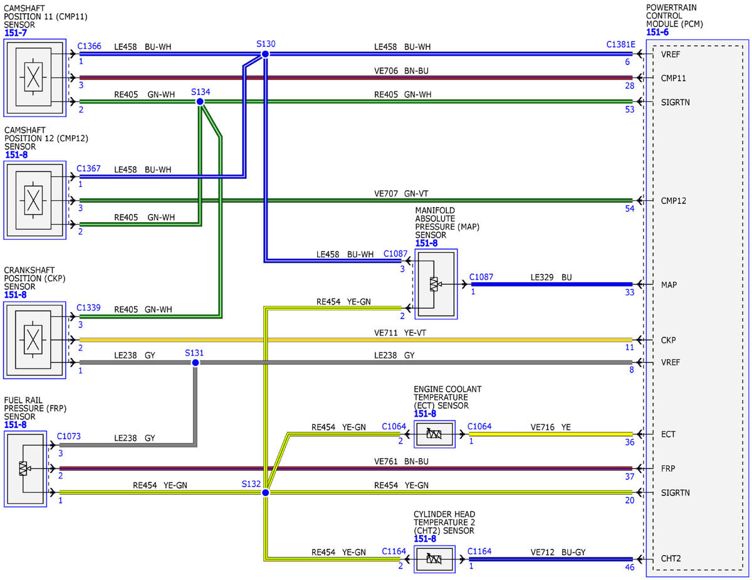Select the MAP sensor component symbol
Viewport: 752px width, 580px height.
(436, 284)
